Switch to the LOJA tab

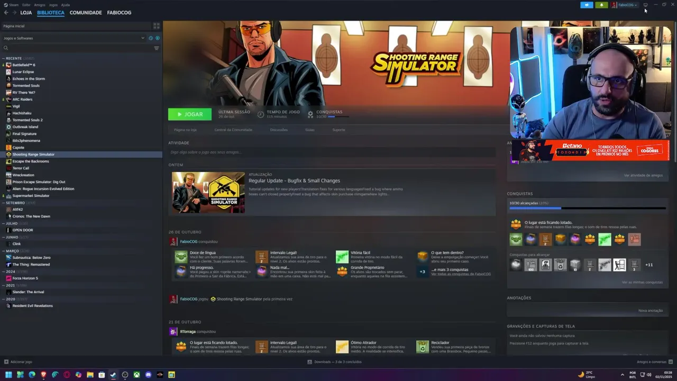click(x=26, y=12)
